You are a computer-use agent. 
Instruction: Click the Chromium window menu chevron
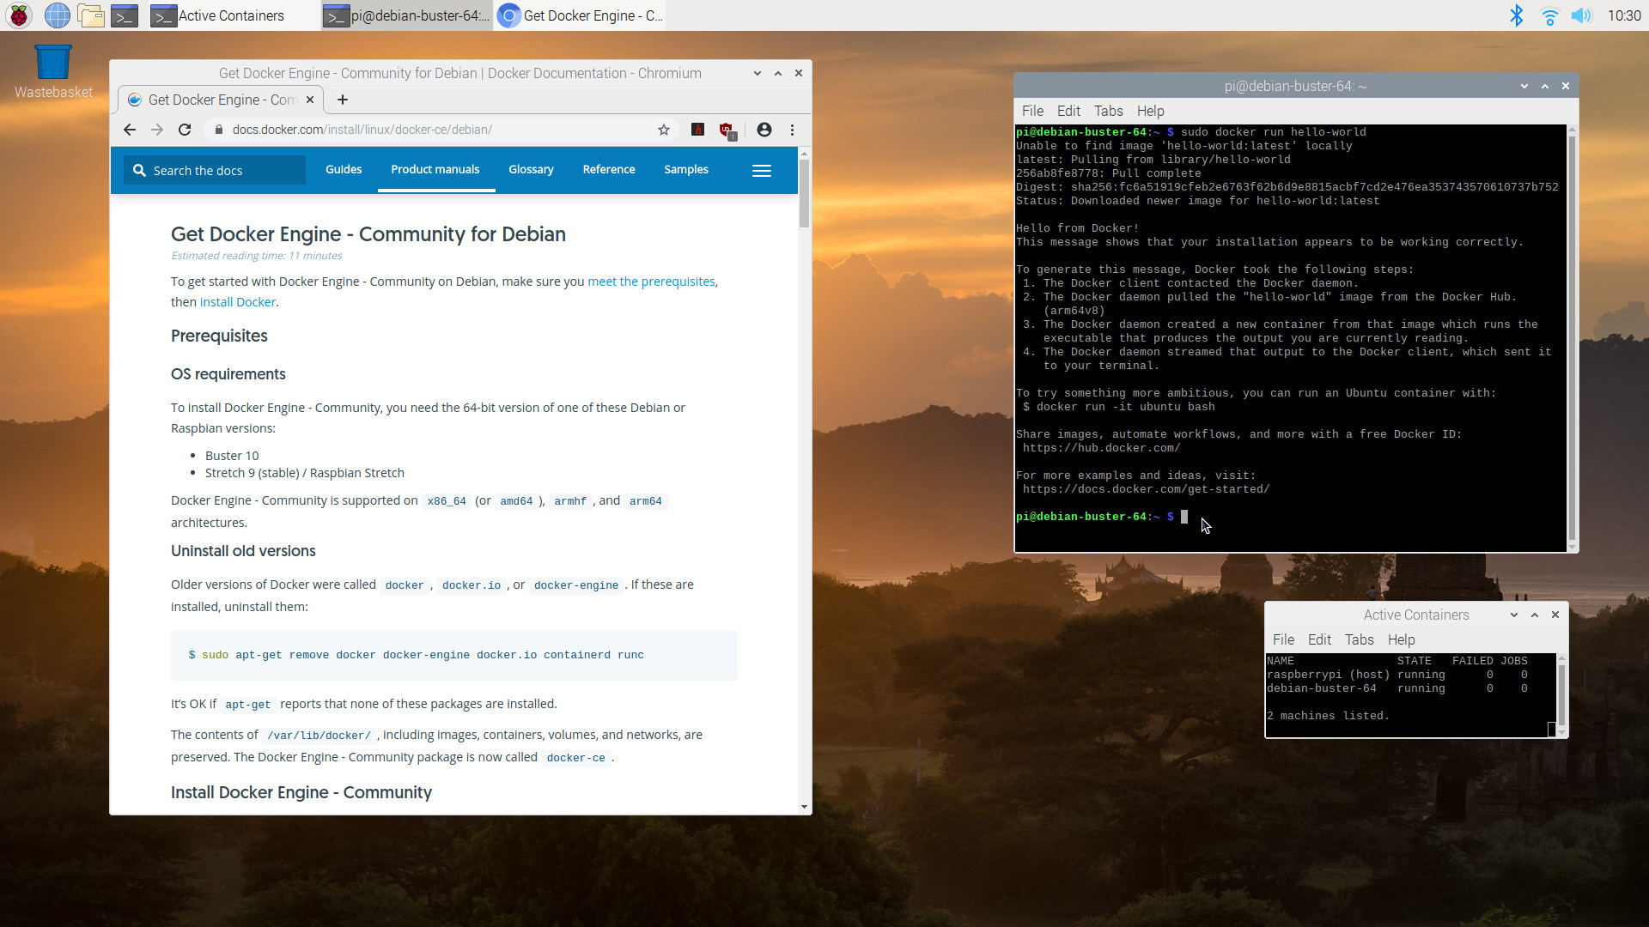pos(757,73)
